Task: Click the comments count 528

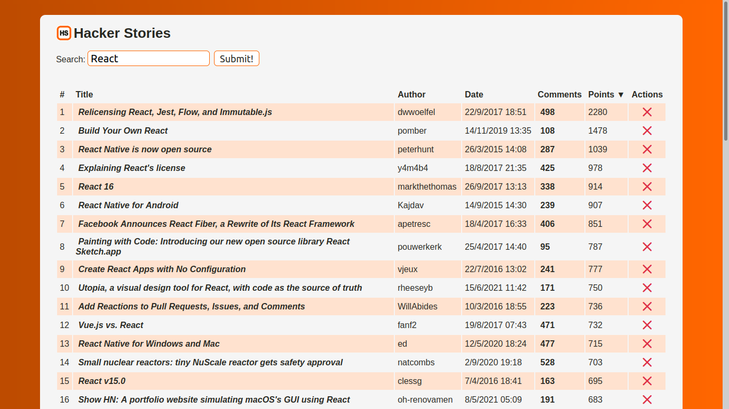Action: point(547,362)
